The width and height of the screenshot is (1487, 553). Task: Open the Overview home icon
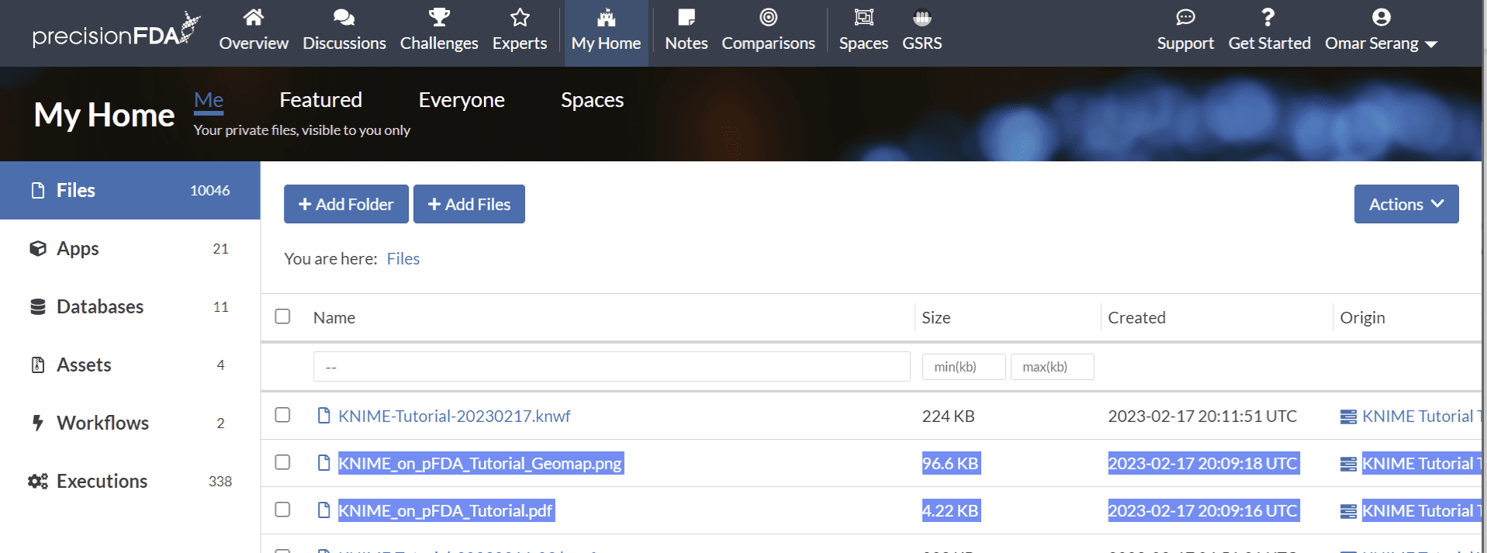tap(254, 18)
